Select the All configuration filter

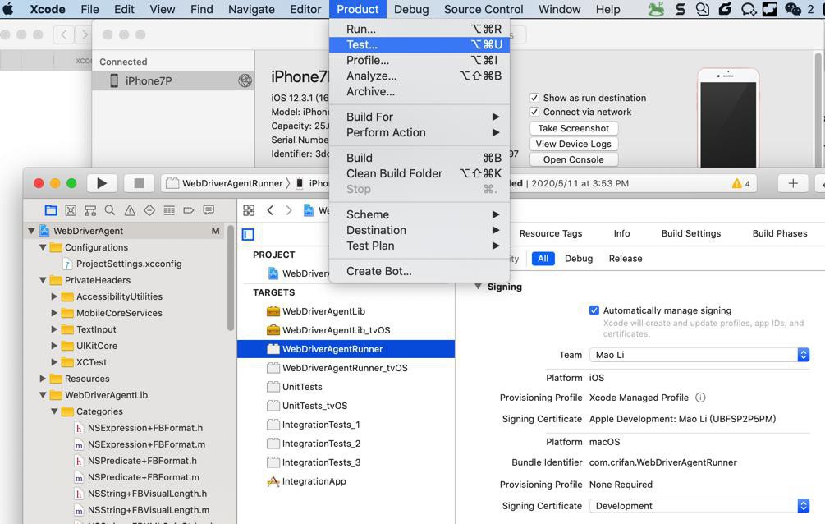(x=543, y=259)
